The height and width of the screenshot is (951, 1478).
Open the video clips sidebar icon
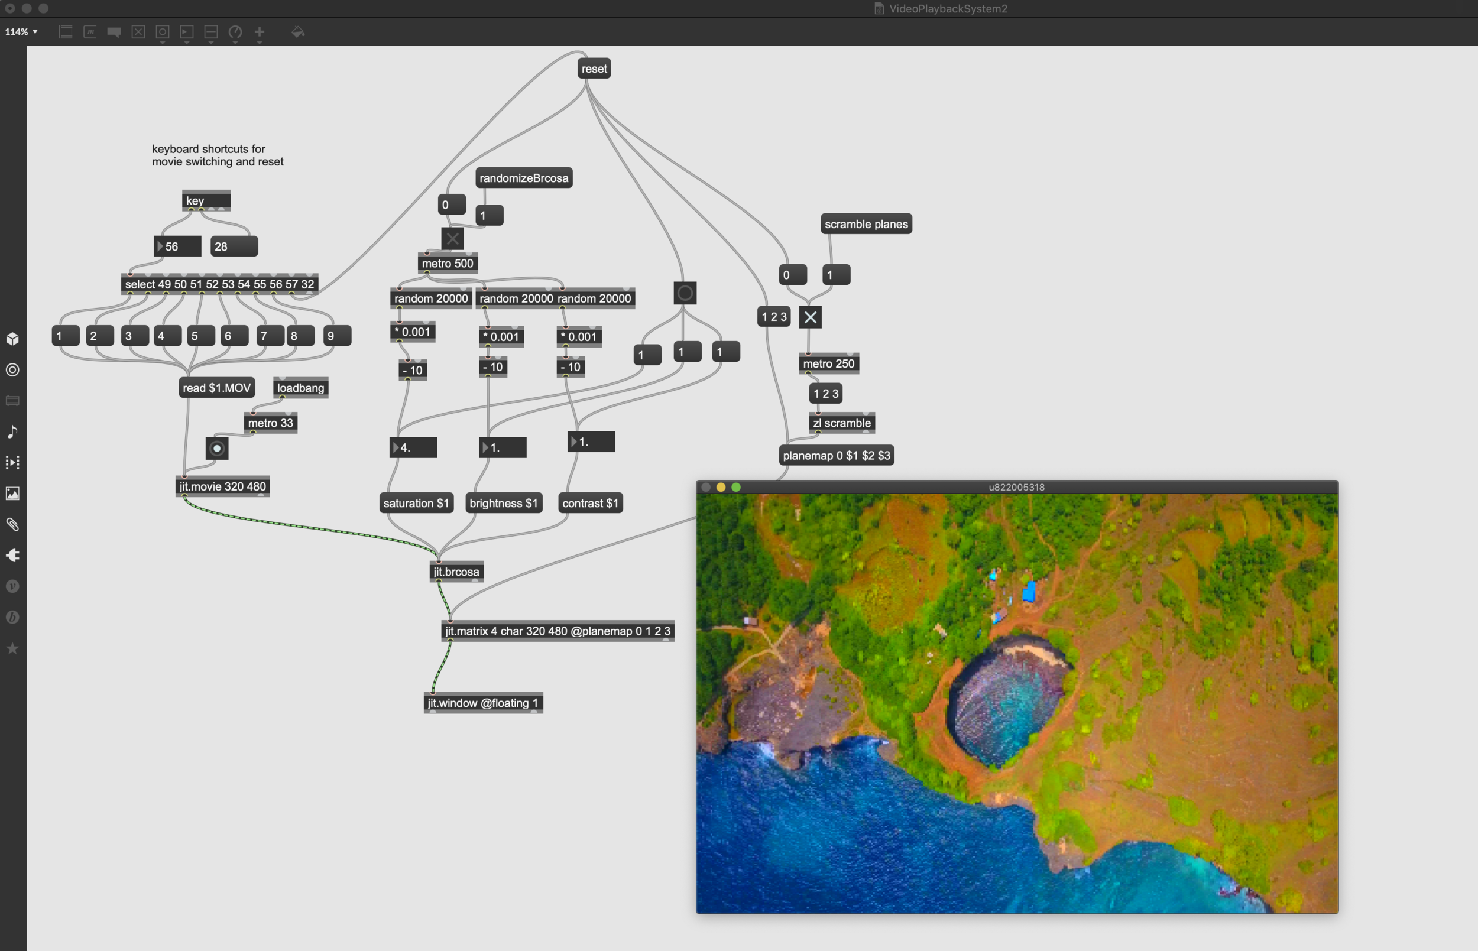coord(12,463)
